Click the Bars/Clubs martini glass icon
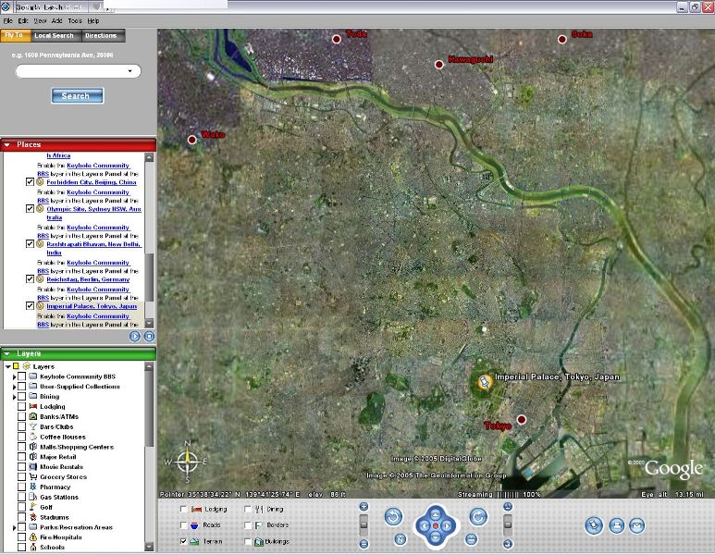This screenshot has height=555, width=715. pos(32,426)
